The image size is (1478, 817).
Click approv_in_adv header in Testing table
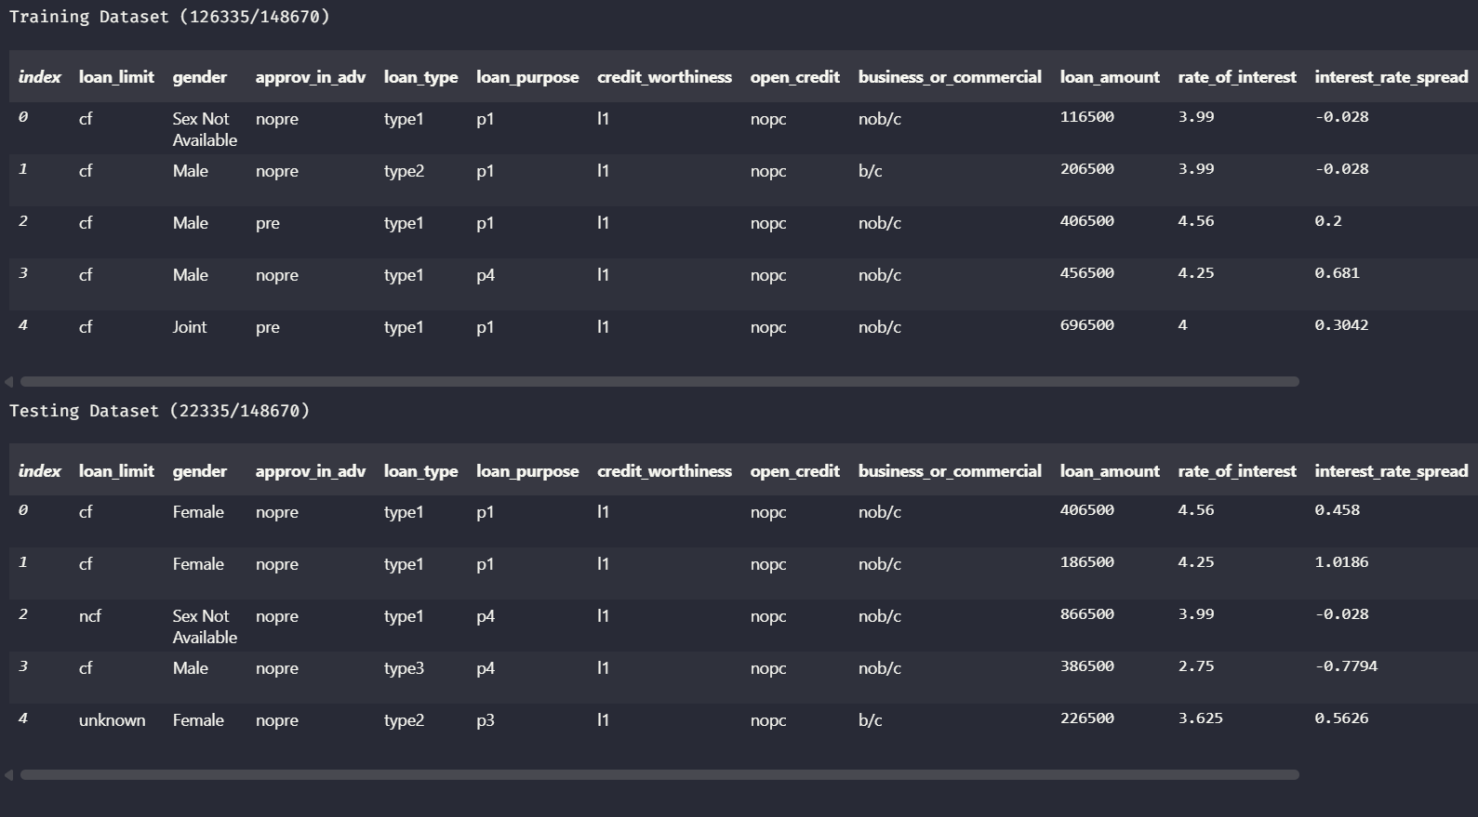click(x=311, y=471)
